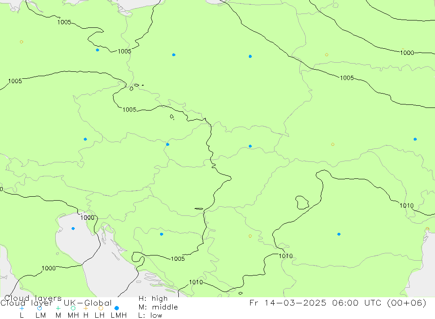Viewport: 435px width, 319px height.
Task: Click the orange open-circle LH legend symbol
Action: (101, 308)
